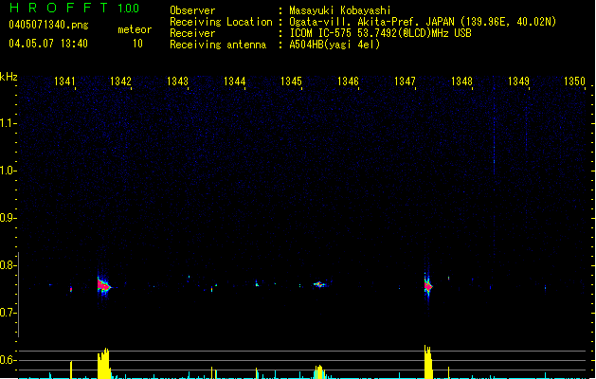The width and height of the screenshot is (596, 379).
Task: Click the kHz axis unit label
Action: click(9, 77)
